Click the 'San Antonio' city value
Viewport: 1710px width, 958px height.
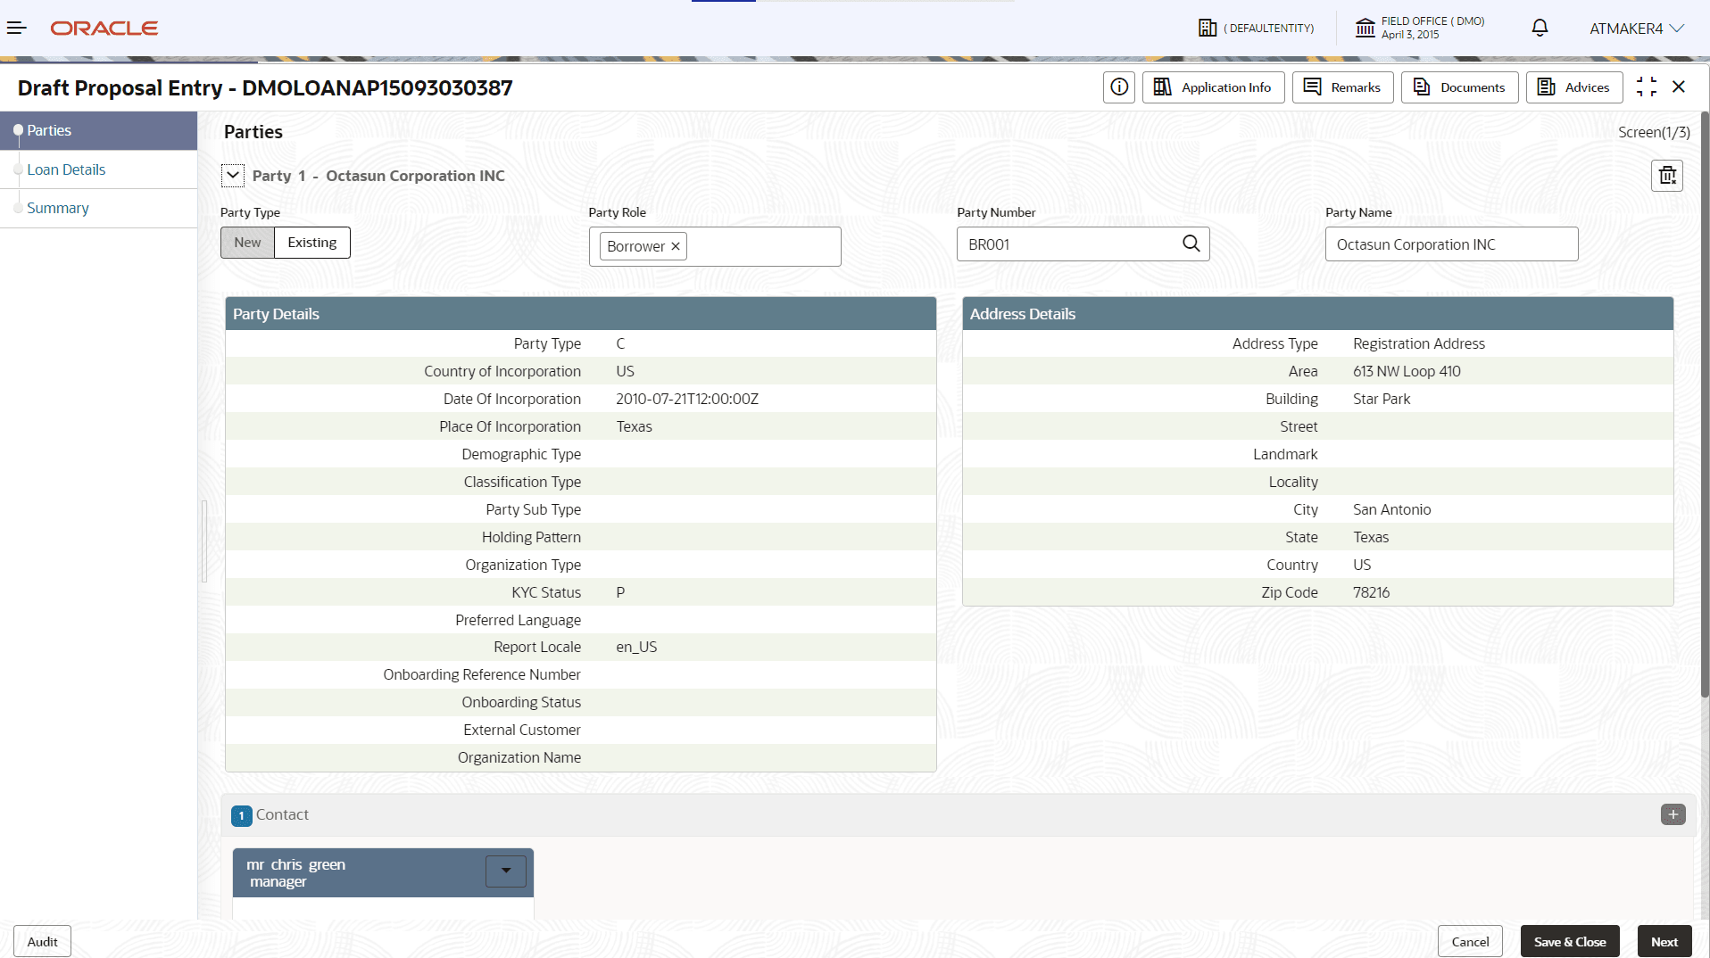pos(1391,509)
